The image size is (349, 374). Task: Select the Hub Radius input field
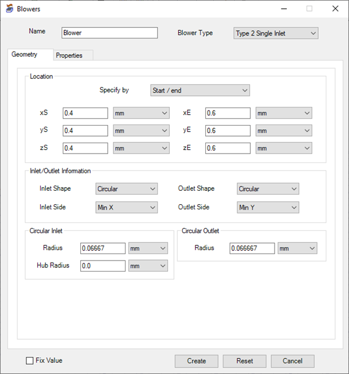pos(102,266)
